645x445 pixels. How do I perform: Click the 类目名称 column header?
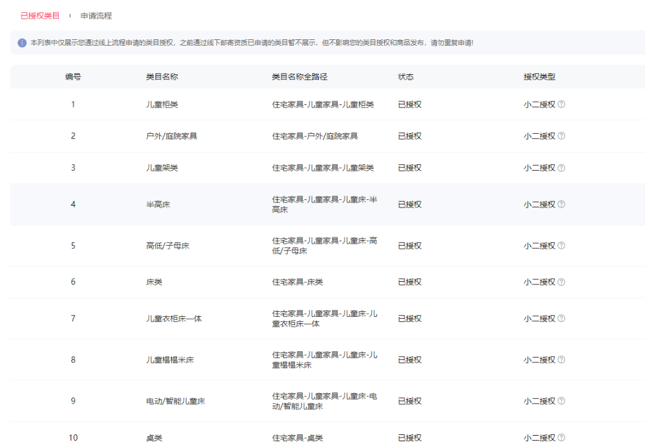(x=162, y=77)
